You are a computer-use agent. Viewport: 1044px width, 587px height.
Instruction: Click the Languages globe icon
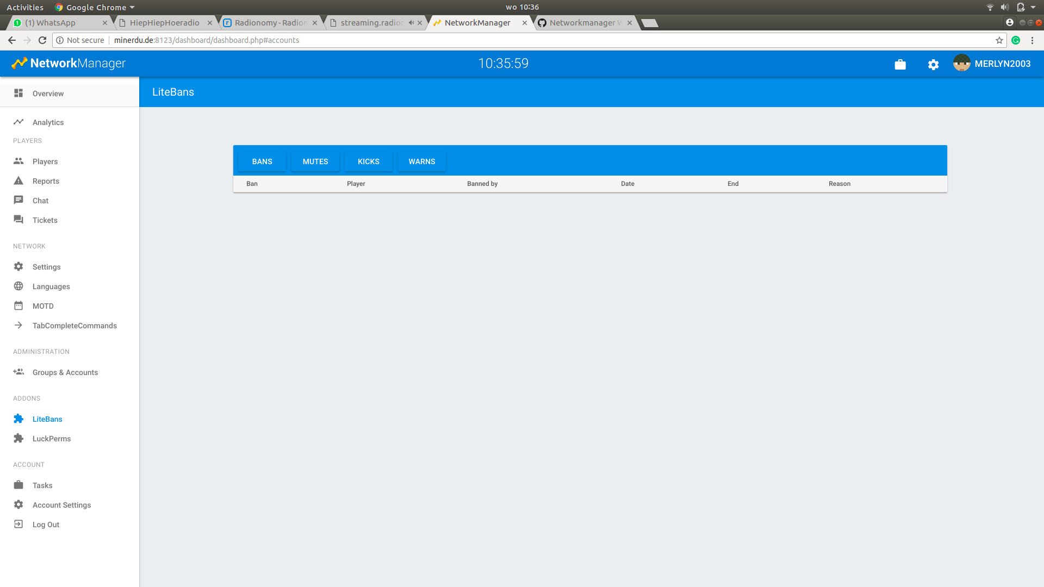click(18, 286)
